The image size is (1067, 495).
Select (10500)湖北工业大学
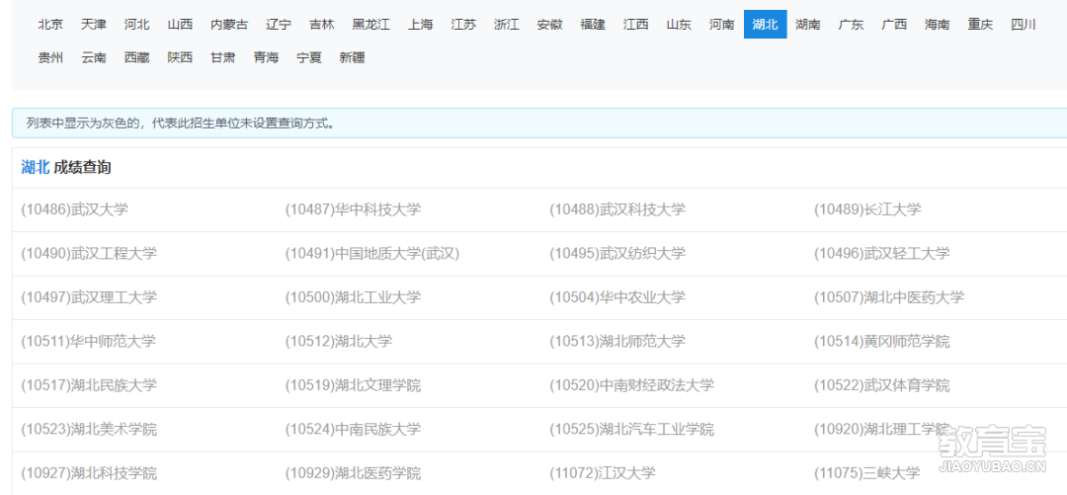pyautogui.click(x=353, y=297)
